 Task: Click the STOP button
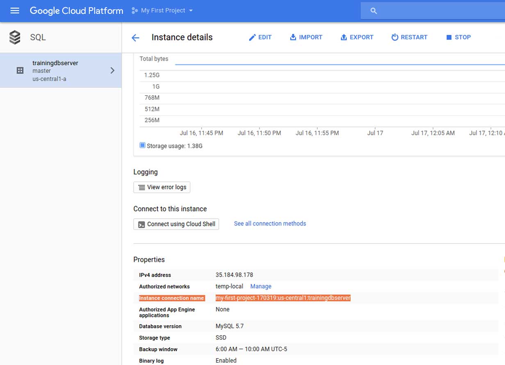(x=458, y=37)
